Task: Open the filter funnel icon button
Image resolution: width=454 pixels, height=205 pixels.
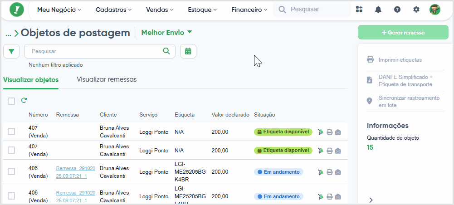Action: (11, 52)
